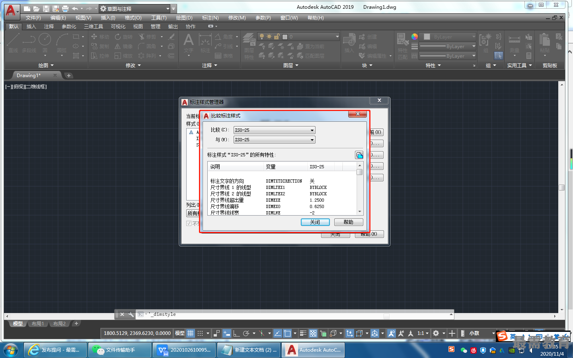This screenshot has width=573, height=358.
Task: Click the new drawing tab plus button
Action: coord(69,76)
